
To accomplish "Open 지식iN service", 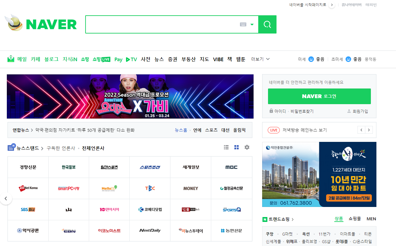I will click(70, 59).
